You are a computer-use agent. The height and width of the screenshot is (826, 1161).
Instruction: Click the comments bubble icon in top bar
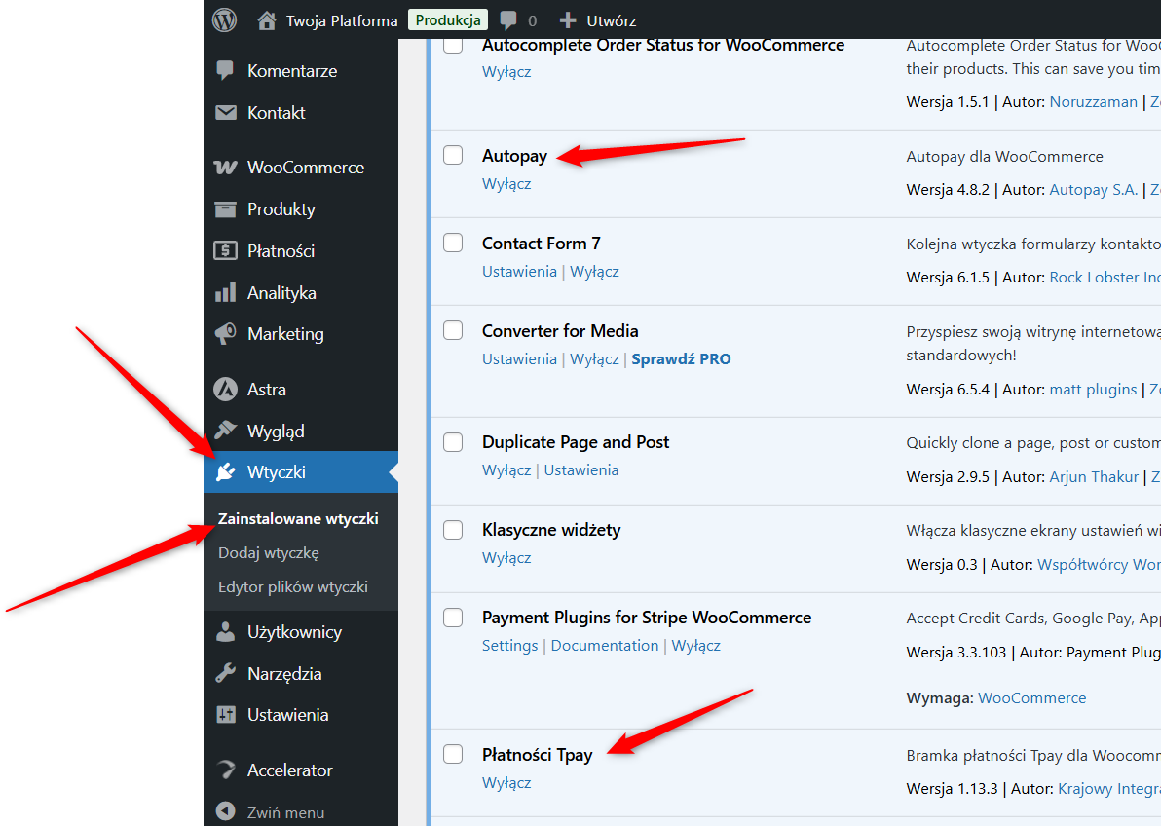[x=508, y=20]
